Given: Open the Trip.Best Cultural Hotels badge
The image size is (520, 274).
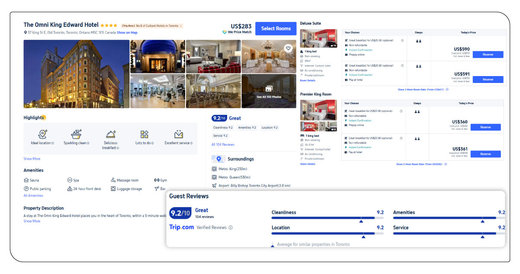Looking at the screenshot, I should 152,26.
